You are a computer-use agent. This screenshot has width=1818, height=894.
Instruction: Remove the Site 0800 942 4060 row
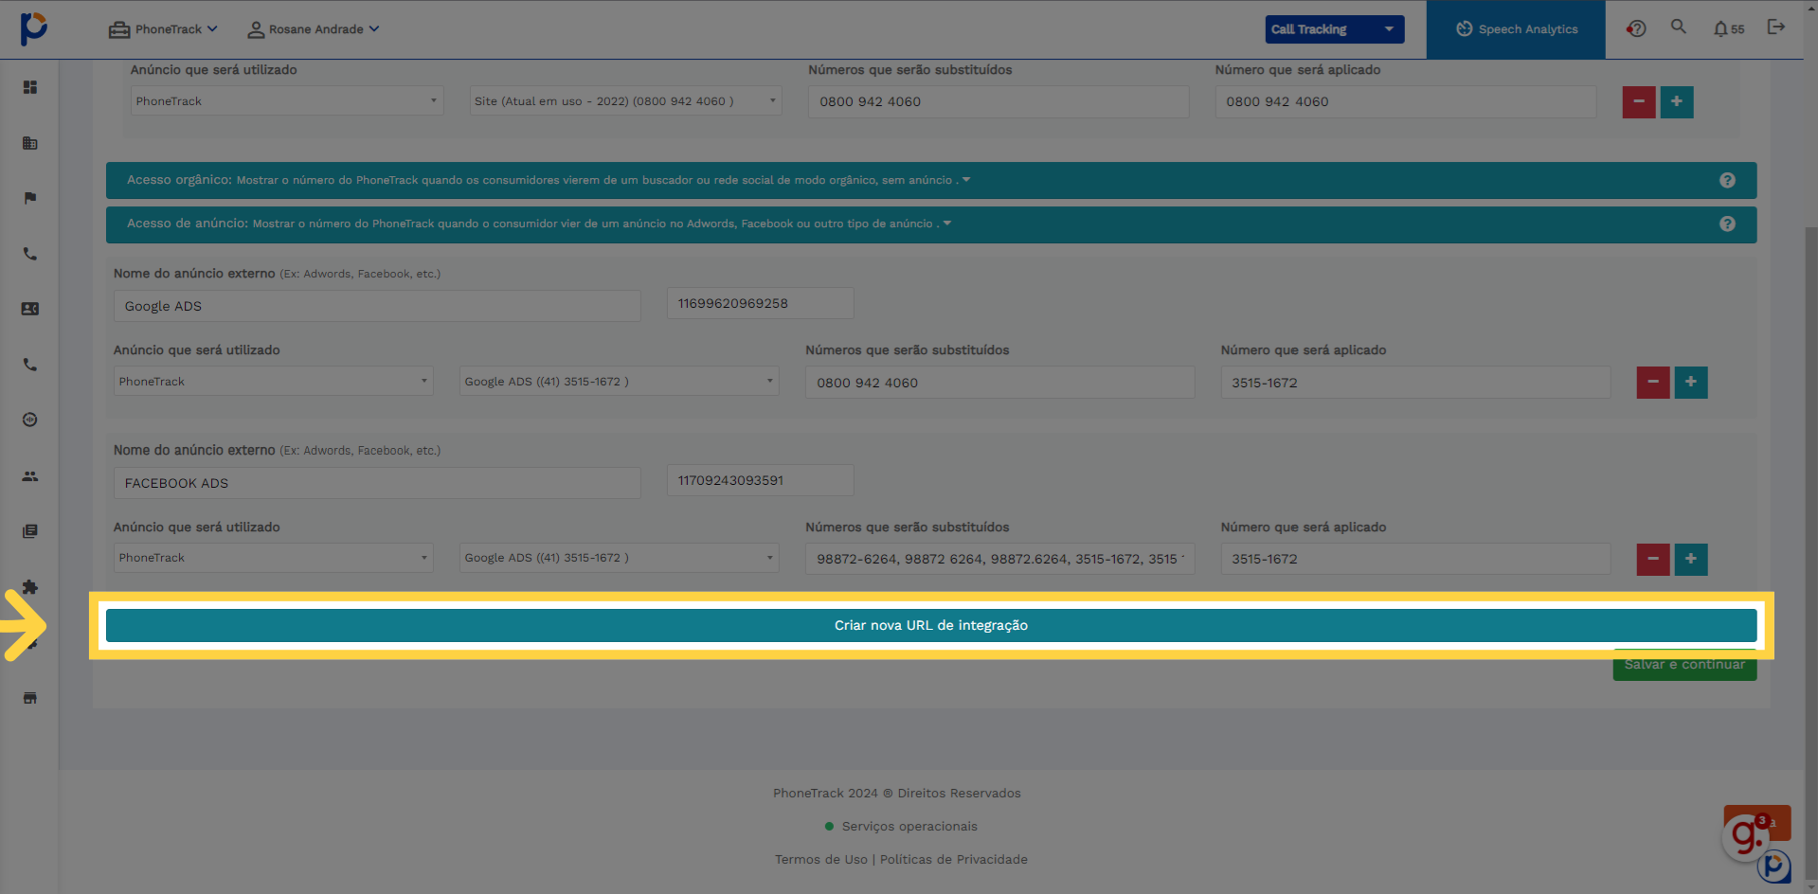pyautogui.click(x=1639, y=101)
